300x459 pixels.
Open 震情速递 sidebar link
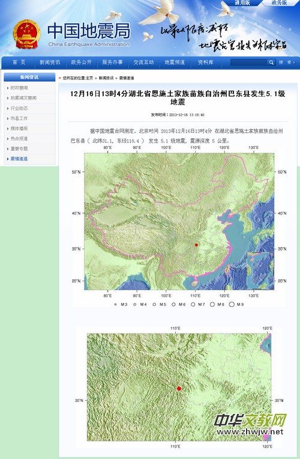click(x=19, y=159)
